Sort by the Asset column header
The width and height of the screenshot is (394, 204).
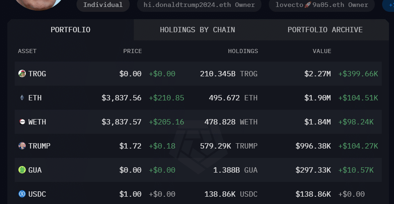[27, 51]
